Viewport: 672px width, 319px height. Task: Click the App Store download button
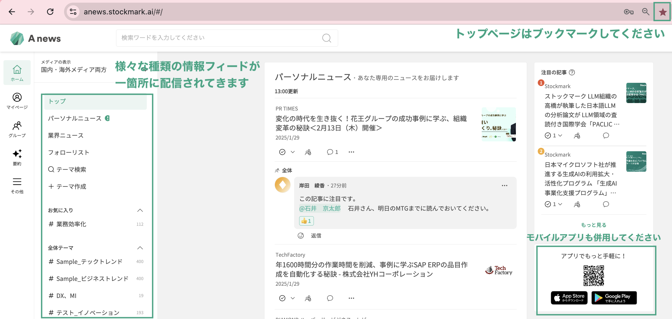coord(569,298)
